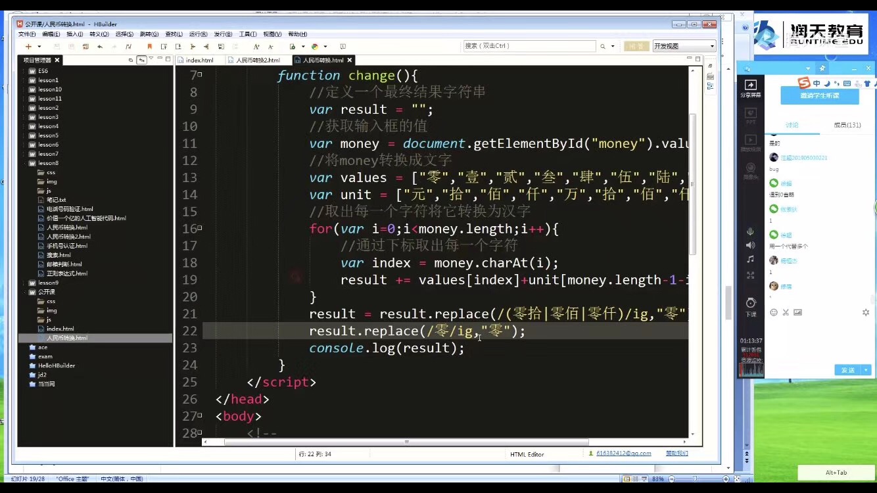Select 正则表达式.html in the project tree
The image size is (877, 493).
(x=67, y=273)
